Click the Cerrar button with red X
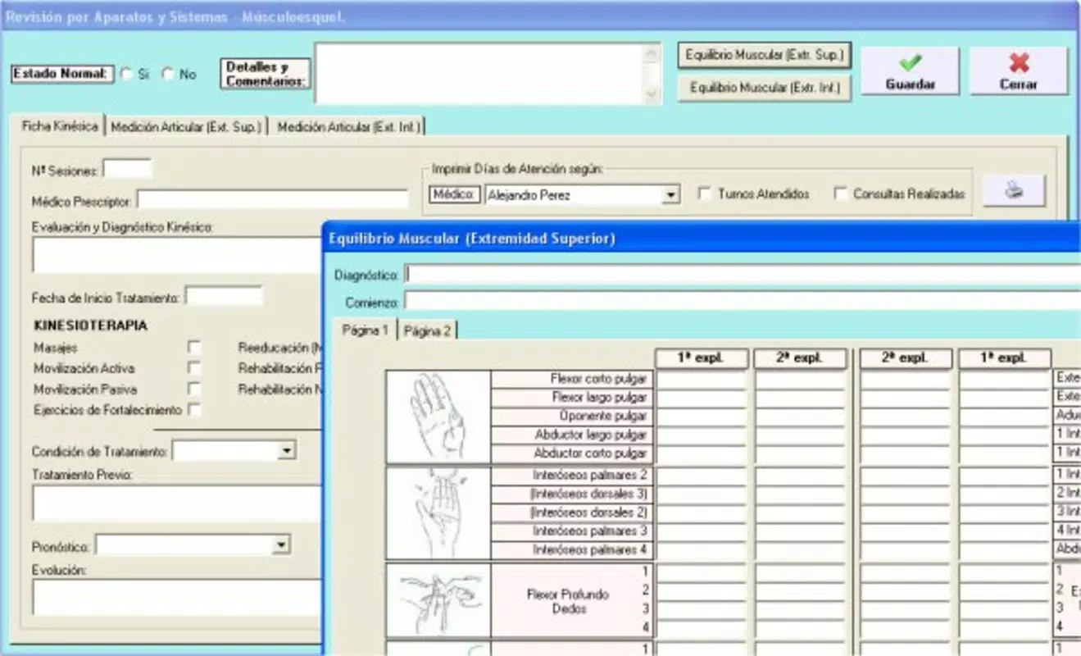This screenshot has height=656, width=1081. 1019,71
